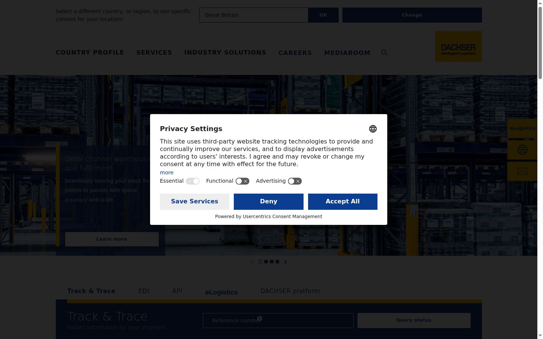The width and height of the screenshot is (543, 339).
Task: Select the first carousel slide indicator
Action: coord(260,262)
